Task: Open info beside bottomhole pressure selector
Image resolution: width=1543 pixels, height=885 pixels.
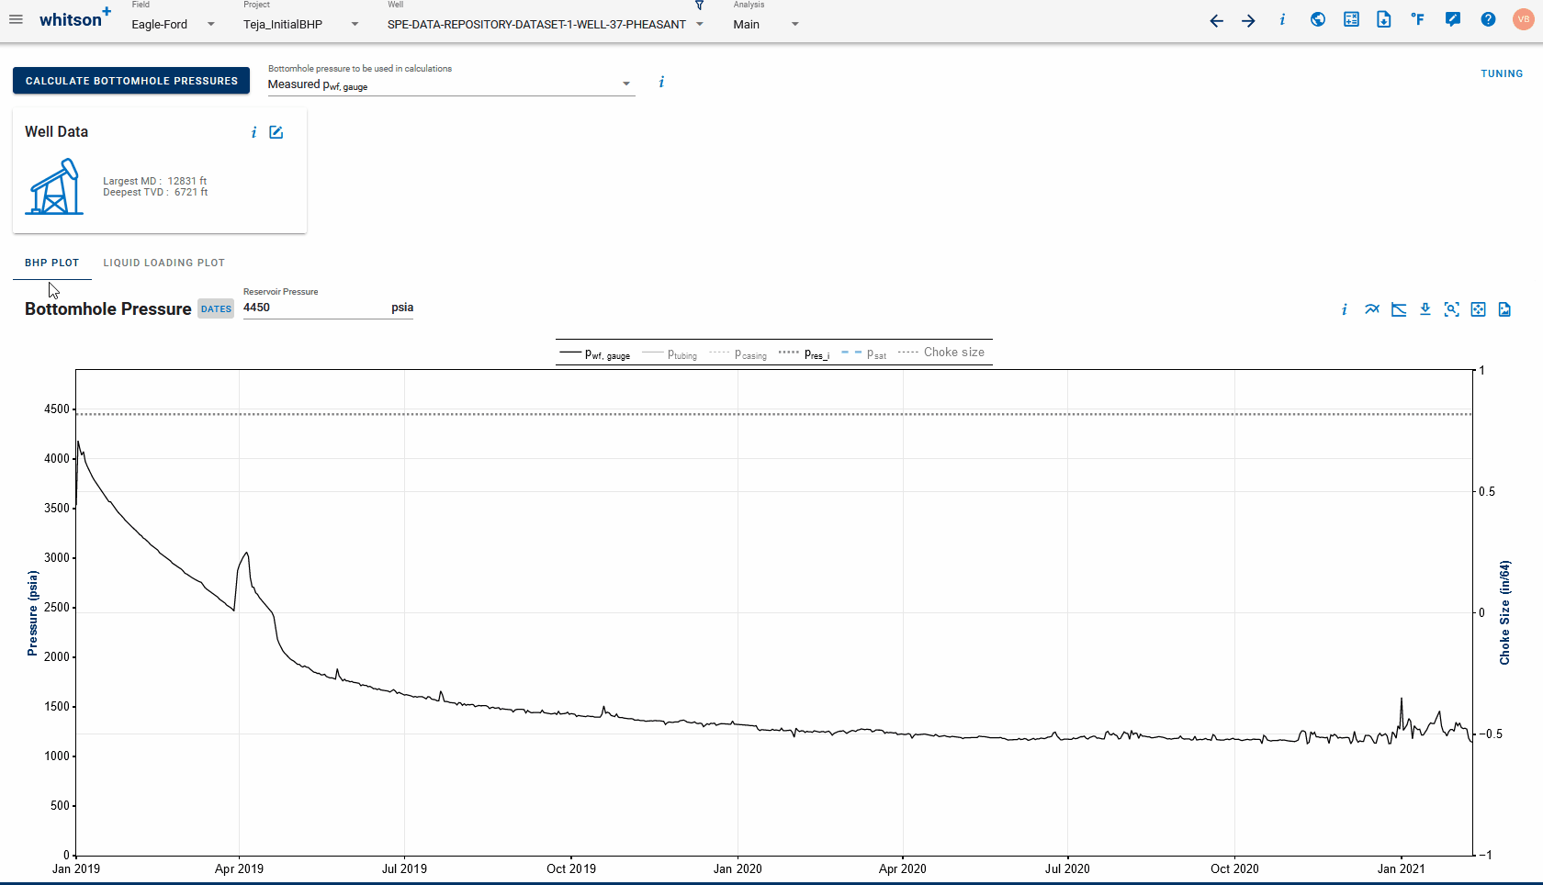Action: coord(661,83)
